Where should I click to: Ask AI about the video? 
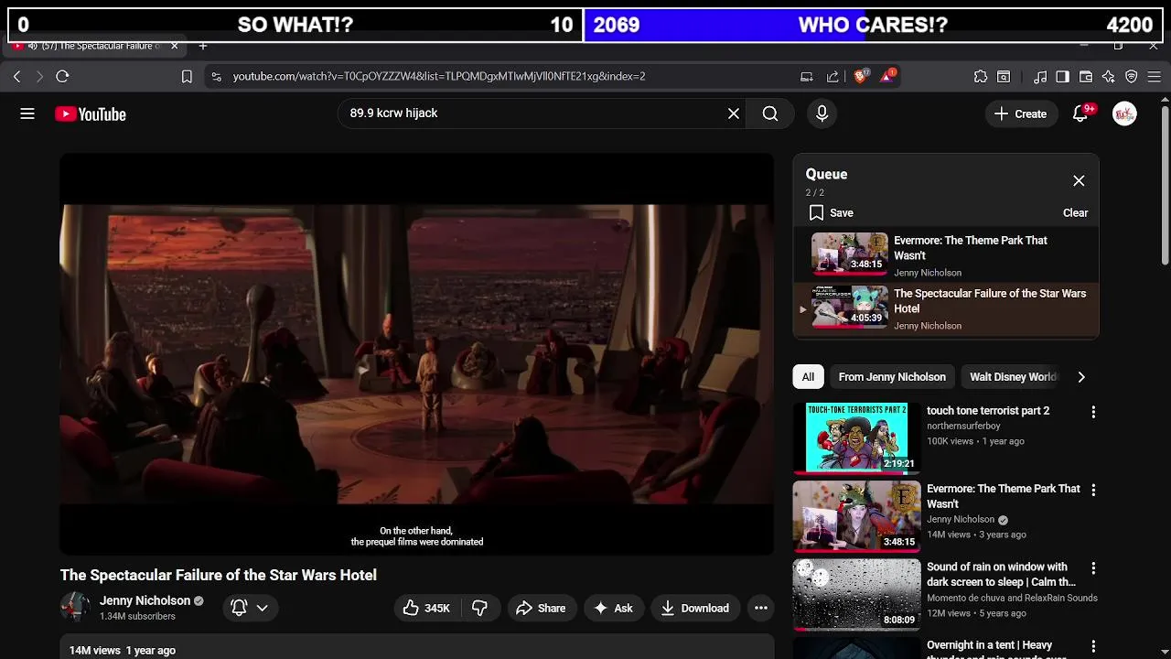tap(613, 608)
